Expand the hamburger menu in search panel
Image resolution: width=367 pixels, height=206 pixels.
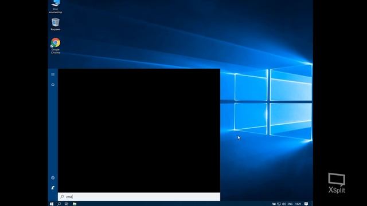pyautogui.click(x=53, y=74)
